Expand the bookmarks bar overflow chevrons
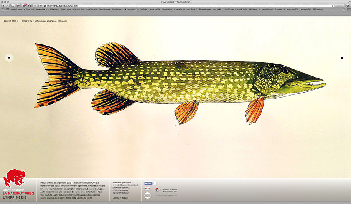This screenshot has height=204, width=351. tap(344, 9)
